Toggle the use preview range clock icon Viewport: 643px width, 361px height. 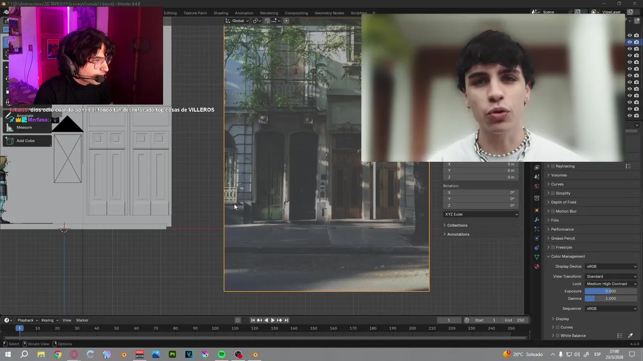coord(467,320)
